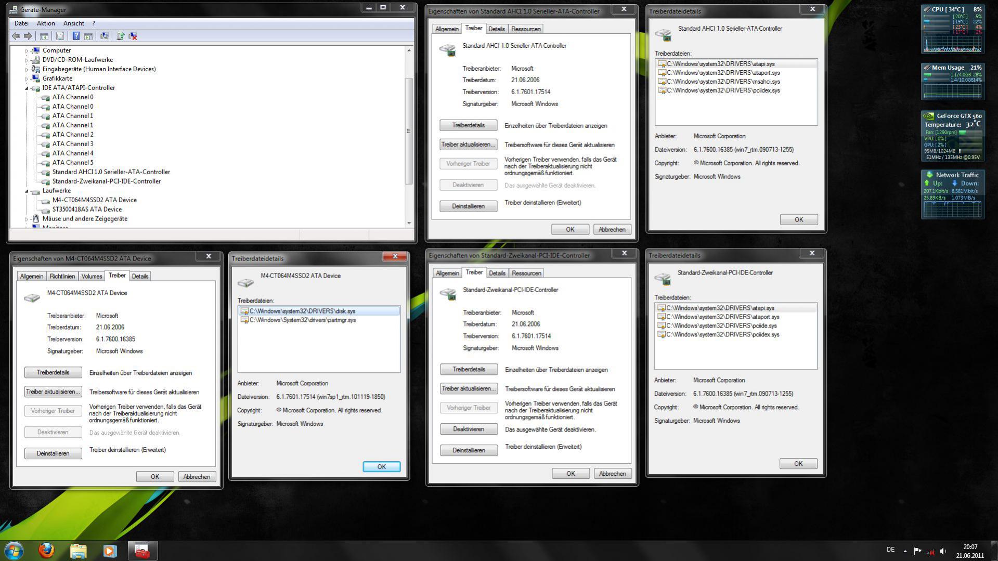Switch to Details tab in AHCI controller properties
Viewport: 998px width, 561px height.
pyautogui.click(x=497, y=29)
